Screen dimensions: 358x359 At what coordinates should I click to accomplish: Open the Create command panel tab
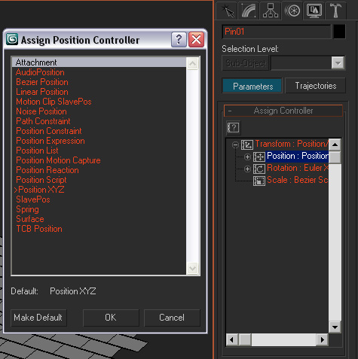tap(228, 11)
